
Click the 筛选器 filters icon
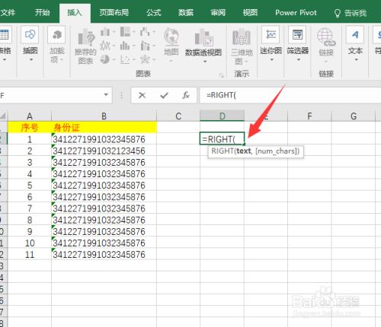(x=297, y=34)
